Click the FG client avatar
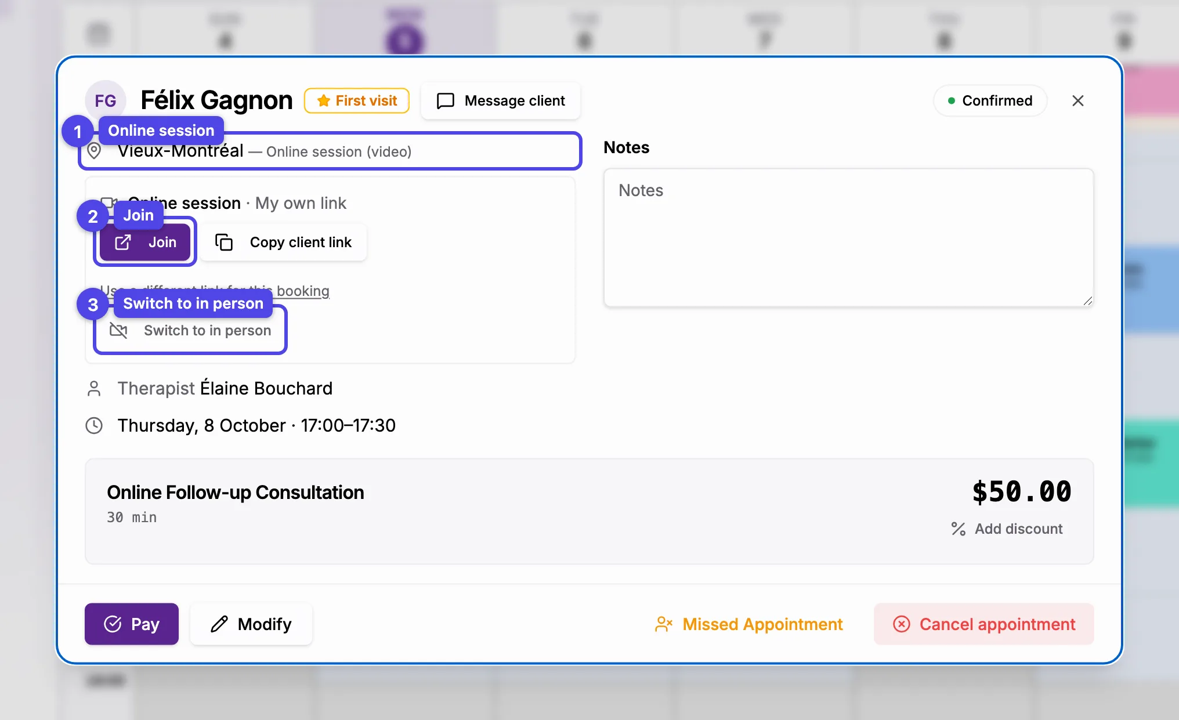 [106, 101]
